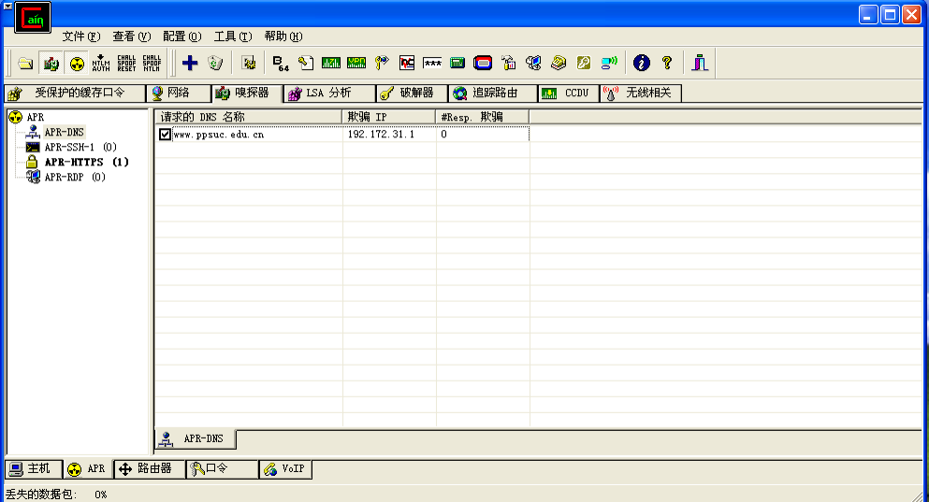Click the blue plus add icon
This screenshot has height=502, width=929.
190,63
